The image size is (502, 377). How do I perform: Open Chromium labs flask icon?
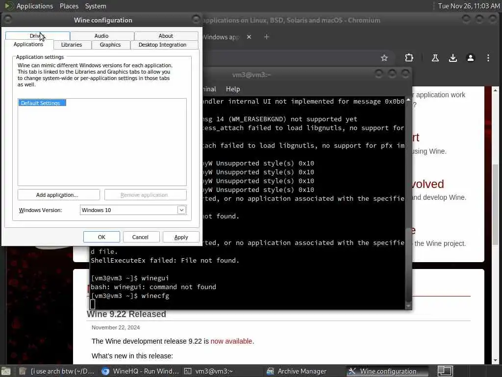(435, 58)
